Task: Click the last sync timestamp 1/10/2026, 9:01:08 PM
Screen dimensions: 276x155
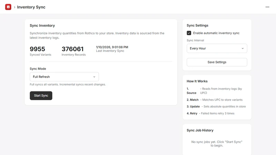Action: (x=112, y=47)
